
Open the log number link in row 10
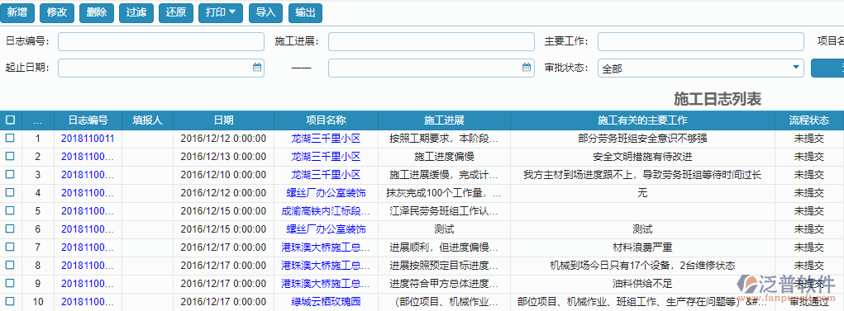point(88,302)
